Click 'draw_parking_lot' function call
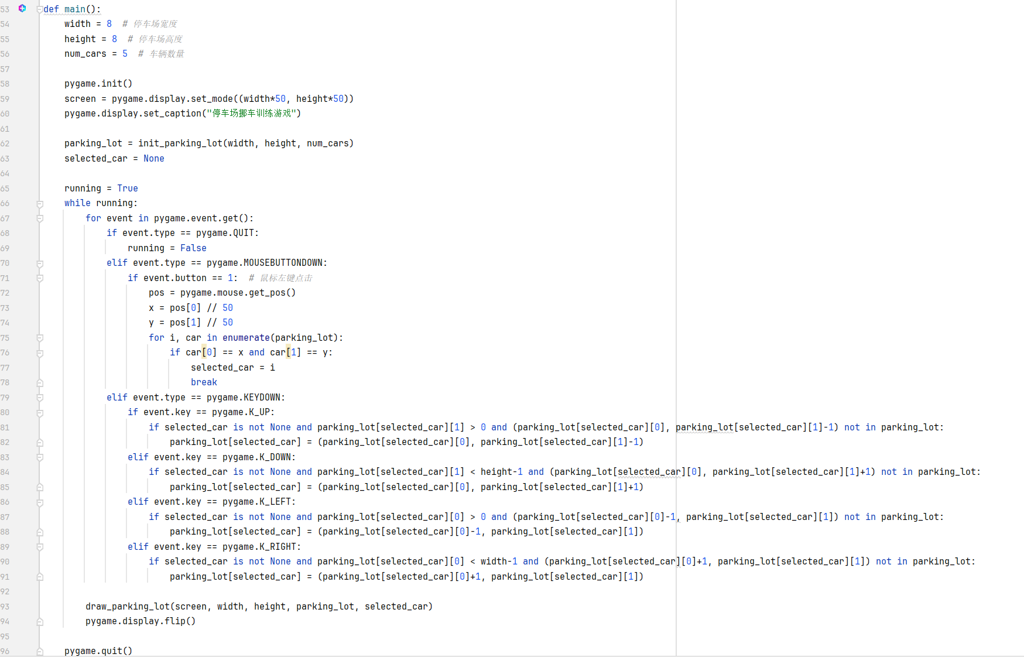 tap(128, 607)
